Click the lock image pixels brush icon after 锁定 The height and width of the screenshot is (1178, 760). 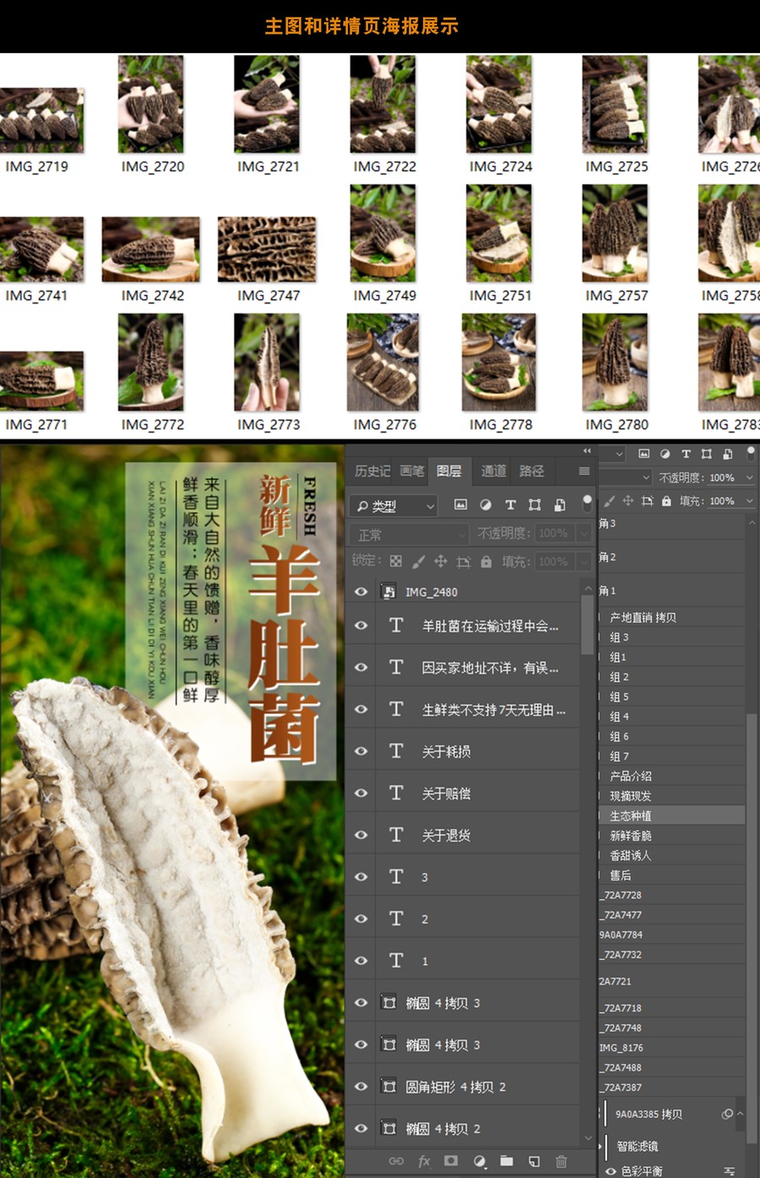[418, 561]
